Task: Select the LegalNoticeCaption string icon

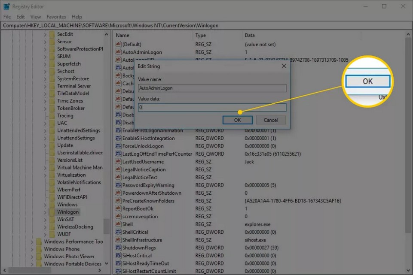Action: [x=118, y=169]
